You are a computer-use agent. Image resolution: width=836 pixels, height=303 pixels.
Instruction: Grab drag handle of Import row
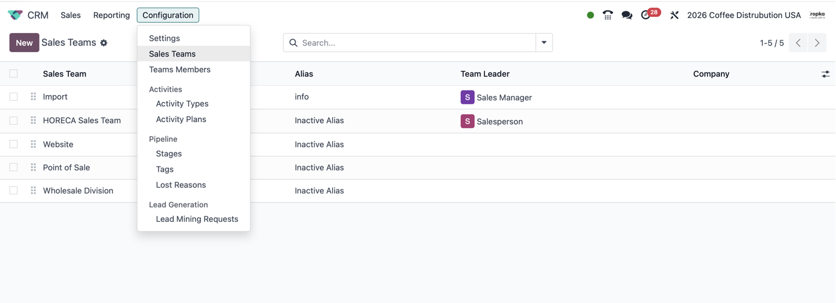tap(33, 97)
